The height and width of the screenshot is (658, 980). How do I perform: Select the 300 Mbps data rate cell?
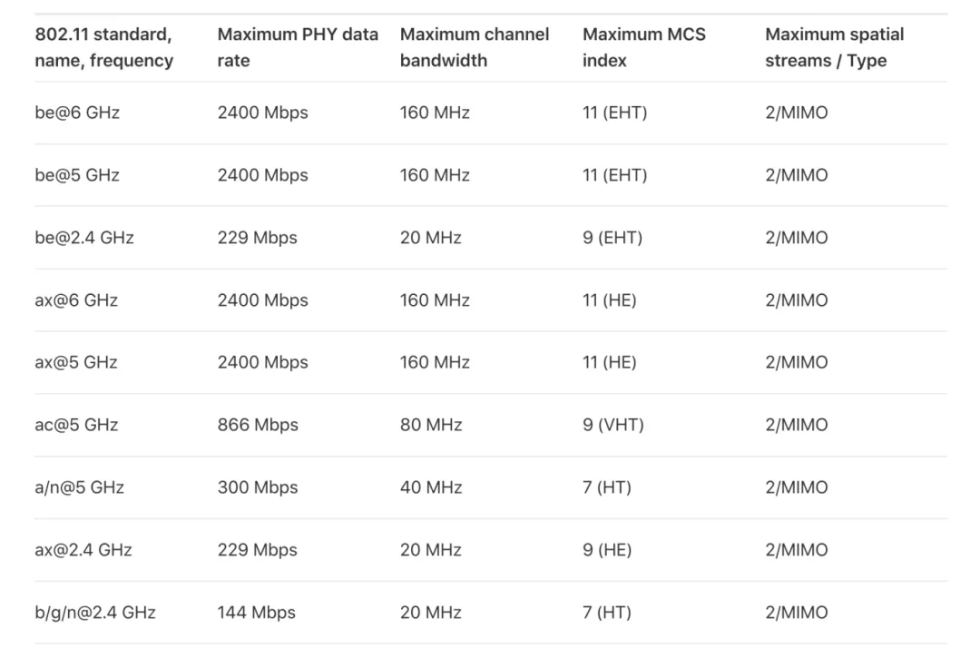click(x=258, y=487)
